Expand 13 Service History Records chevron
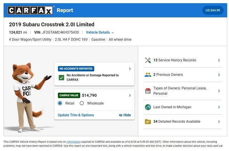 point(219,60)
